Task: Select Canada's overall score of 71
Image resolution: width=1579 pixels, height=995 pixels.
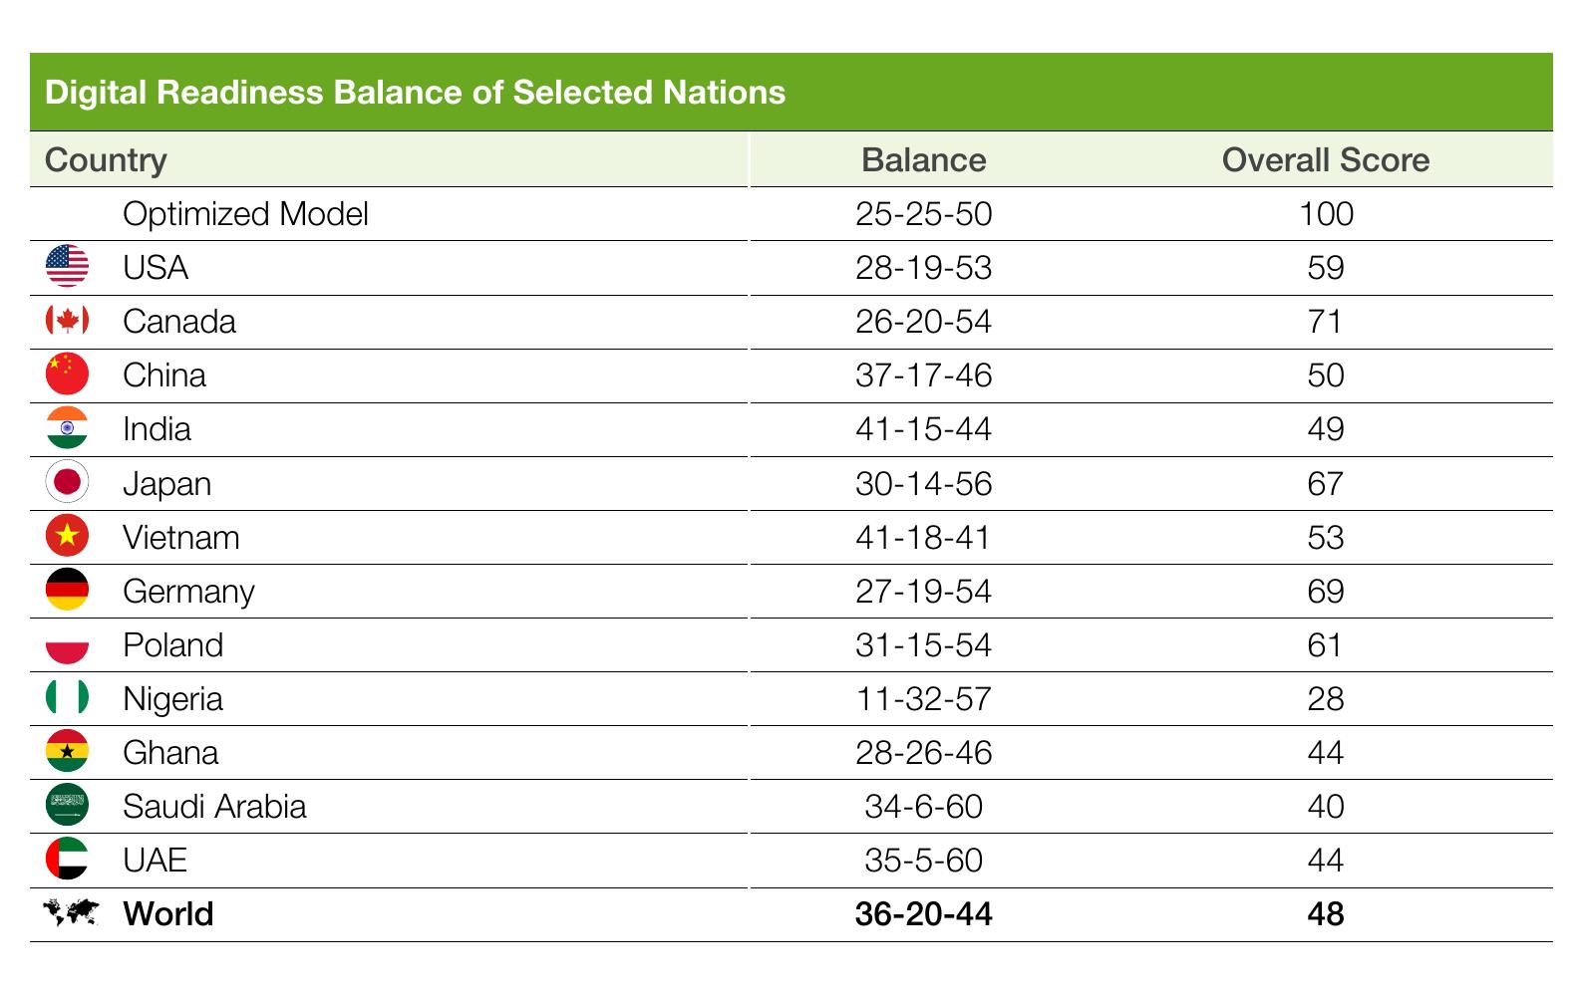Action: 1326,322
